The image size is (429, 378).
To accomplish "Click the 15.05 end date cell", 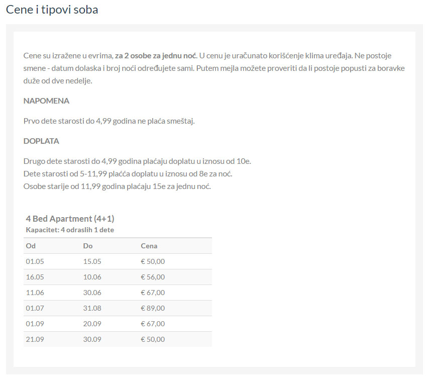I will 92,261.
